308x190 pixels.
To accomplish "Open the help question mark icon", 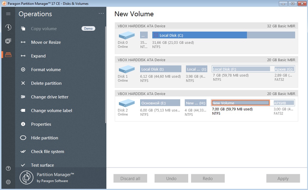I will tap(8, 168).
